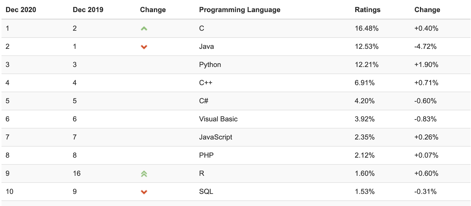Click the Change header after Ratings
The image size is (471, 206).
click(427, 10)
